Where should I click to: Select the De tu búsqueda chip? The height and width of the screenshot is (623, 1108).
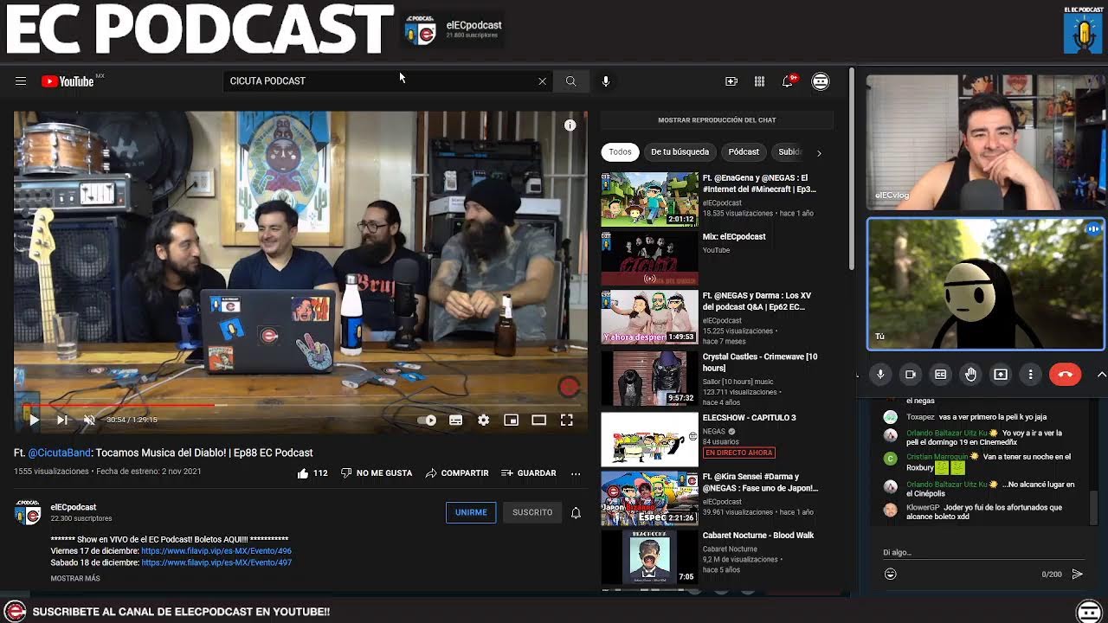click(x=680, y=151)
